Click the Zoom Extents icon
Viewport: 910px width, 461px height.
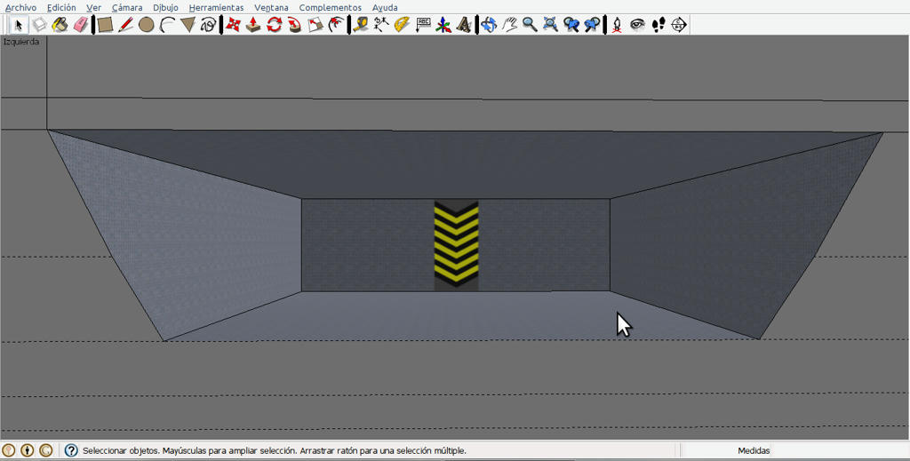point(550,24)
